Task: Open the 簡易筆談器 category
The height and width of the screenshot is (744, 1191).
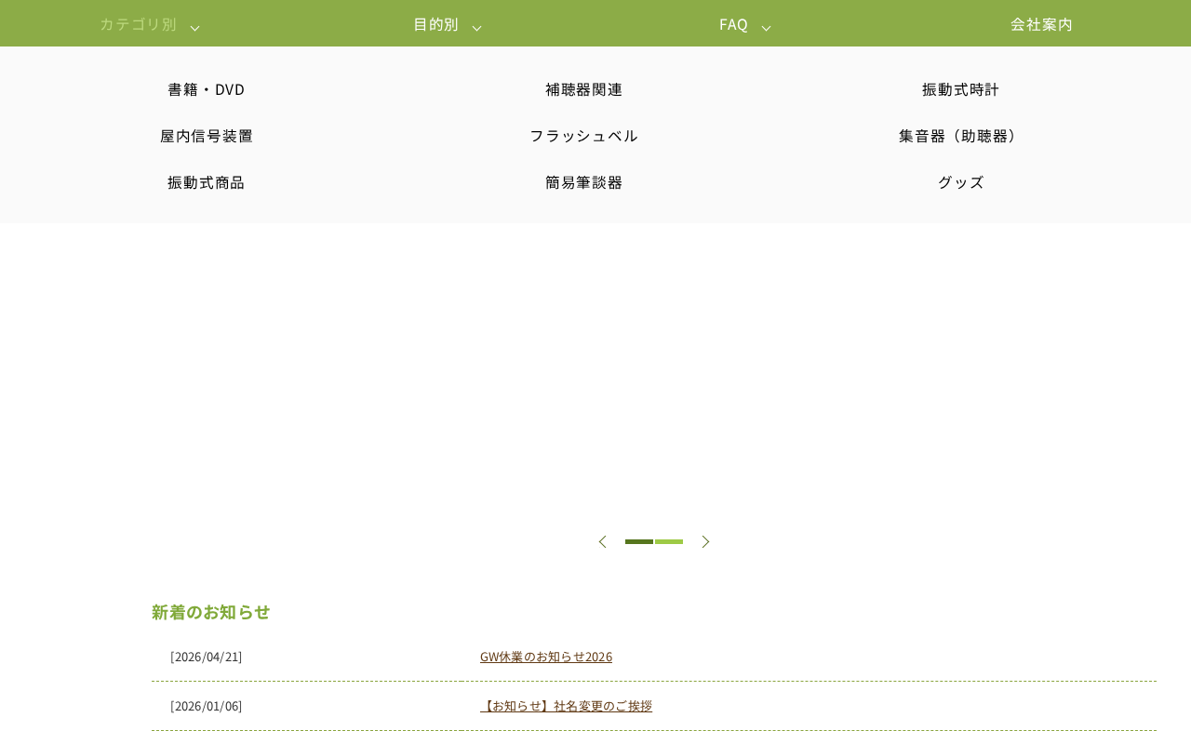Action: click(x=584, y=182)
